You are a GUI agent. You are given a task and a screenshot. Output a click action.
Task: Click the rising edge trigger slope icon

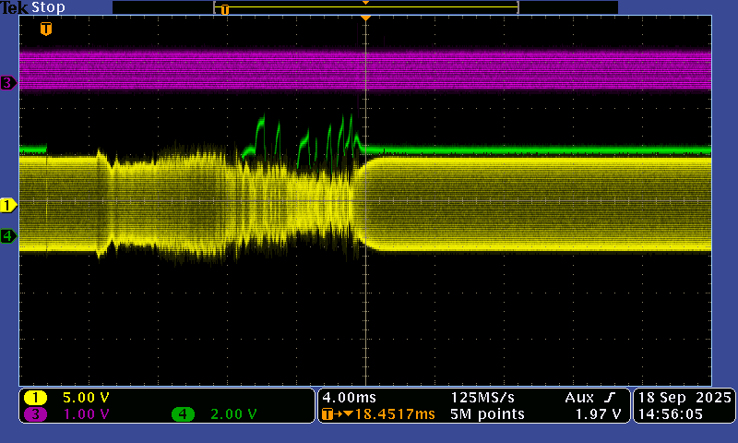click(x=610, y=398)
